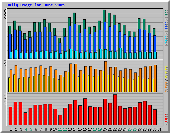Click the "Pages" legend label
The height and width of the screenshot is (133, 170).
(166, 41)
